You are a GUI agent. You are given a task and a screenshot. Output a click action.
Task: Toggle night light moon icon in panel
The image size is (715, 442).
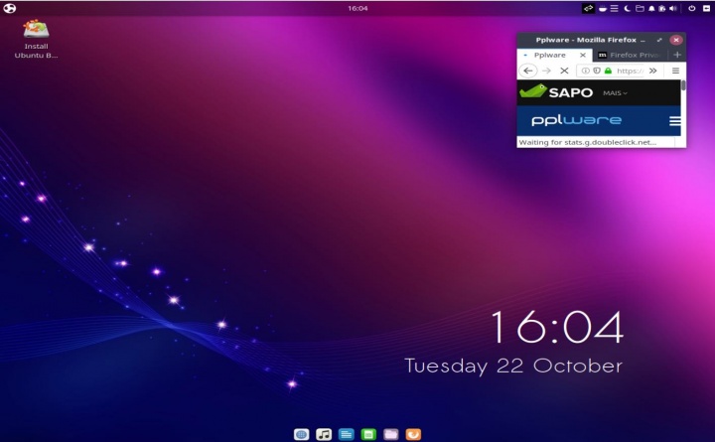coord(627,8)
